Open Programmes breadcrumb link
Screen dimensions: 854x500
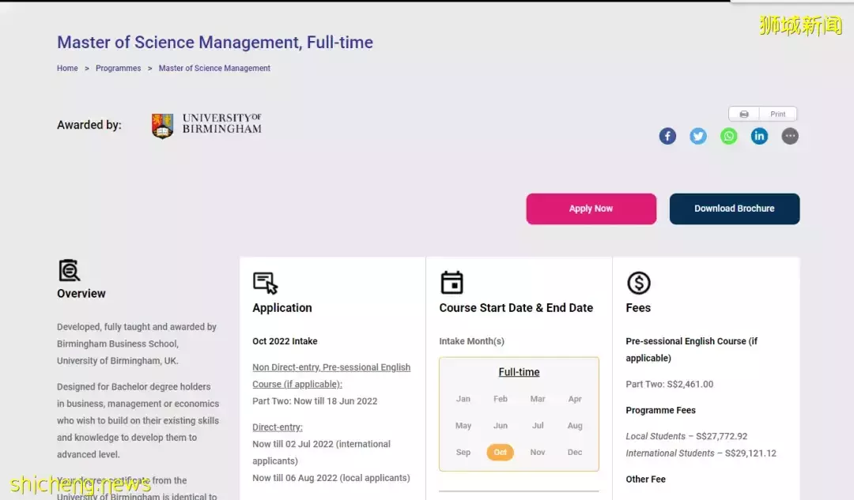118,69
